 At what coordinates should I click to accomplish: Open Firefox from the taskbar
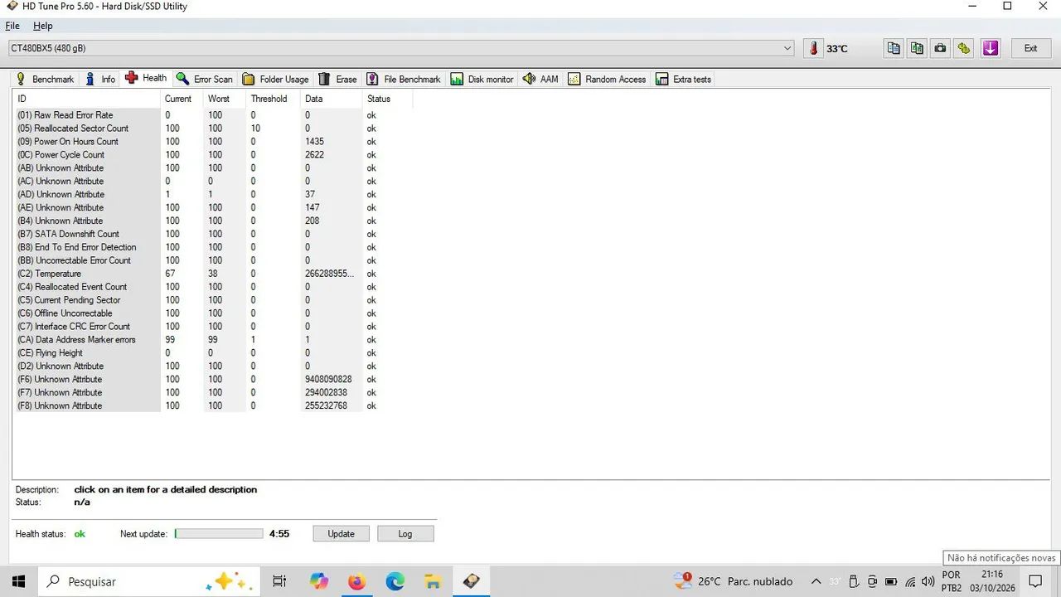coord(356,581)
